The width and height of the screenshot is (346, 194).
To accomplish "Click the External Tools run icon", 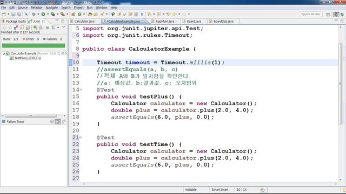I will [63, 15].
